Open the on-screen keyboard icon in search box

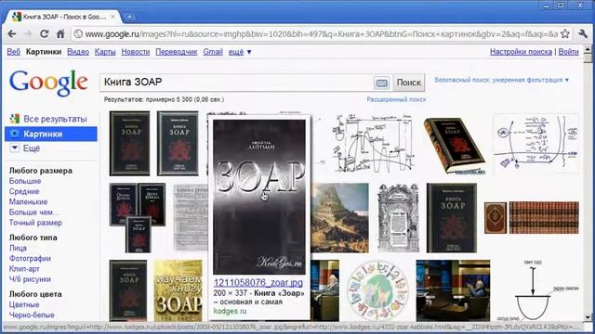pyautogui.click(x=381, y=83)
